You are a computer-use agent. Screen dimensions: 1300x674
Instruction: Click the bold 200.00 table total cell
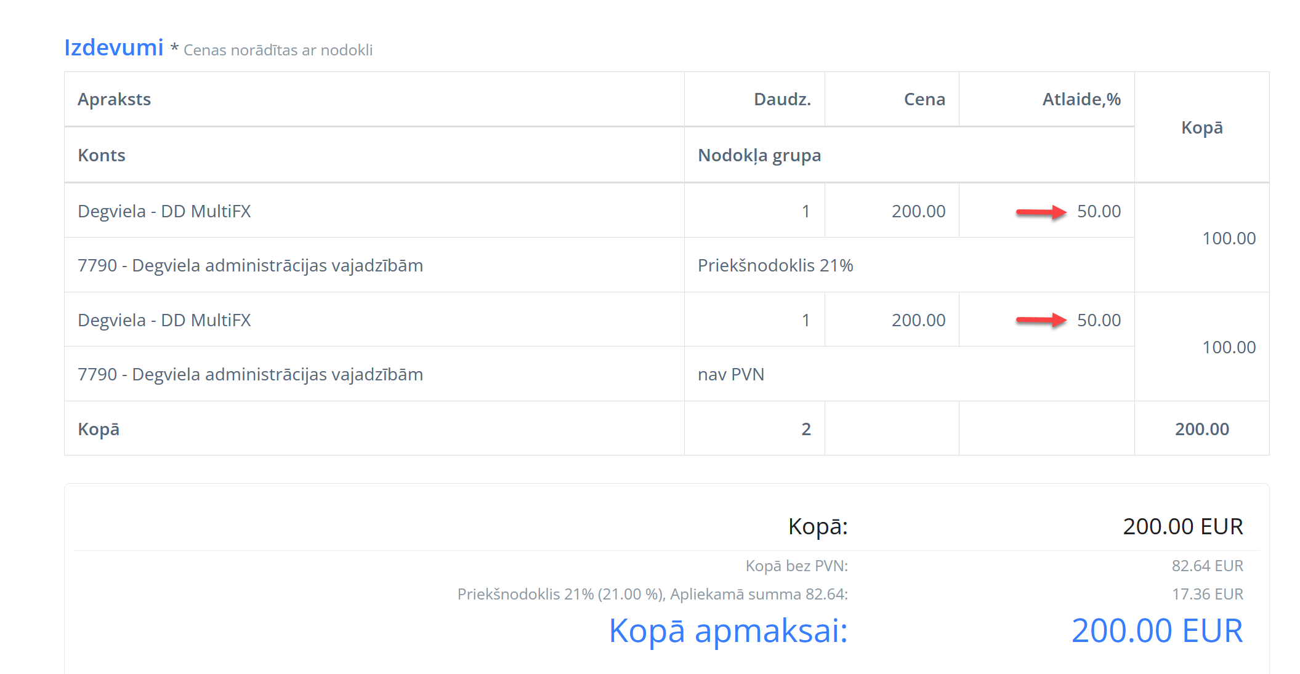1201,430
